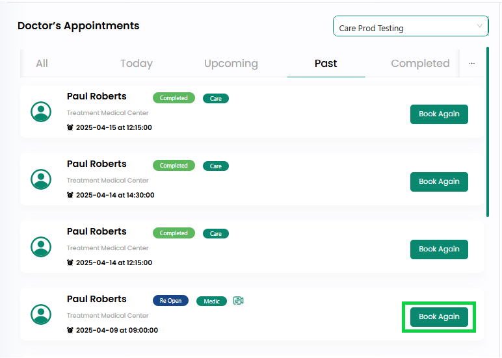Click Book Again for 2025-04-14 14:30 appointment
This screenshot has height=358, width=502.
439,182
